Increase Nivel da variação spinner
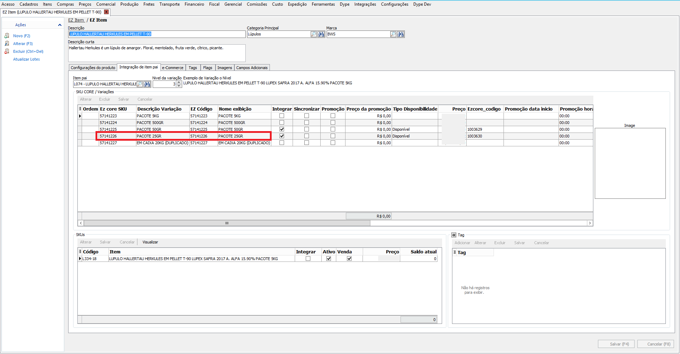Screen dimensions: 680x354 coord(179,82)
